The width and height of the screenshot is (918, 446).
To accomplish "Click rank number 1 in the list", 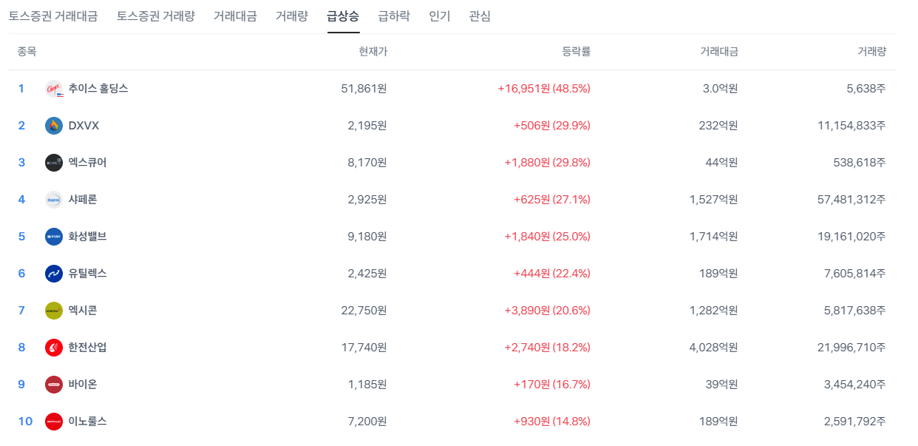I will (x=23, y=87).
